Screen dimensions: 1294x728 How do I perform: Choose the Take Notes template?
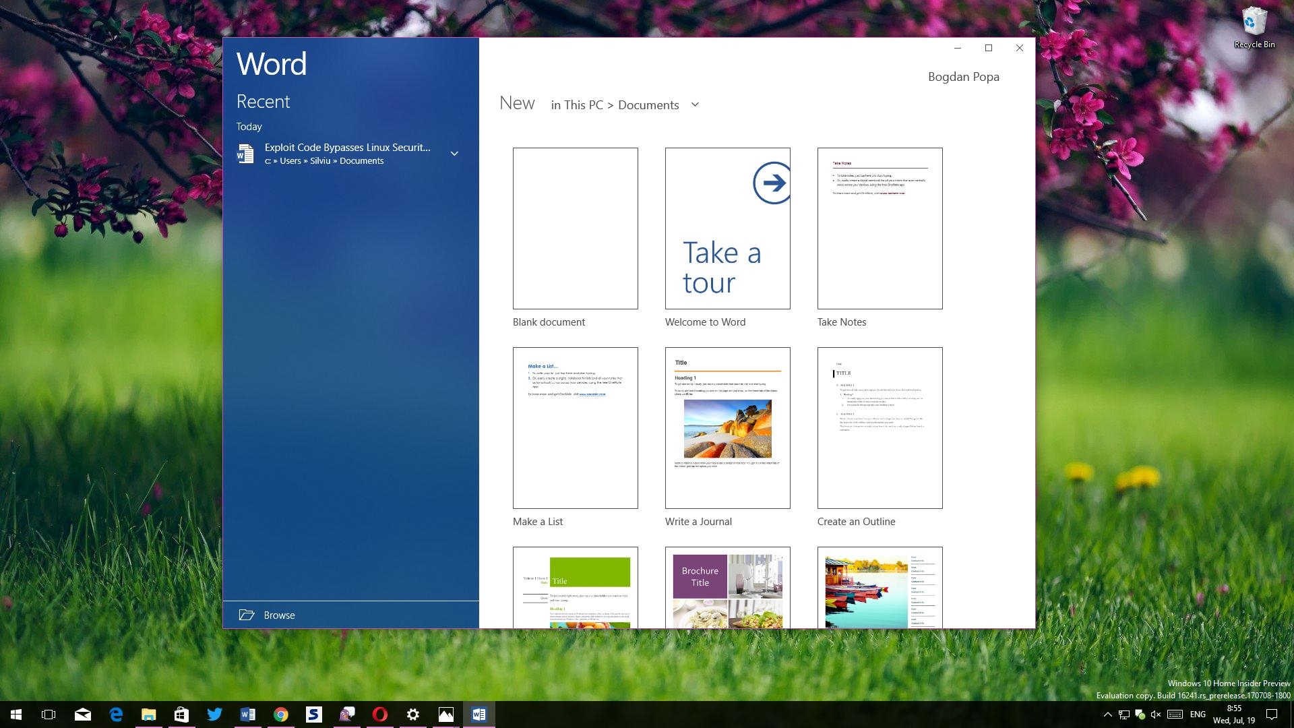pyautogui.click(x=880, y=229)
